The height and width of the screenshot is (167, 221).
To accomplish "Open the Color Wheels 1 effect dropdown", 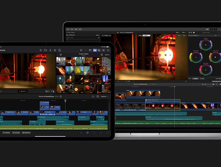I will pos(195,36).
